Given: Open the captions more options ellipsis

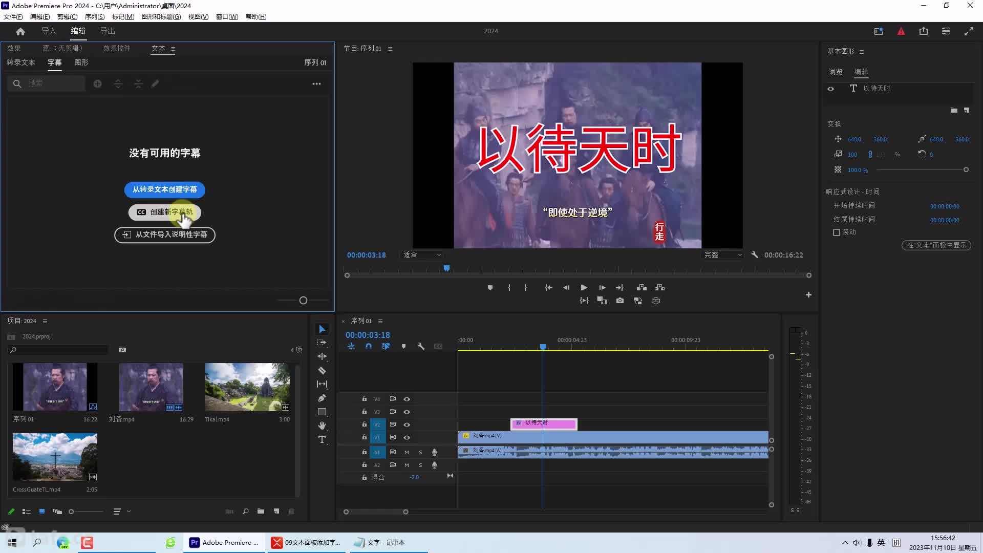Looking at the screenshot, I should (x=317, y=84).
